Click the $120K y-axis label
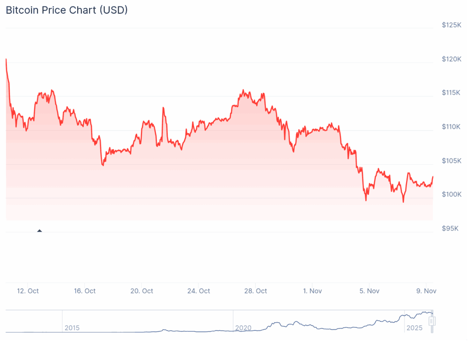The width and height of the screenshot is (468, 341). [x=452, y=59]
